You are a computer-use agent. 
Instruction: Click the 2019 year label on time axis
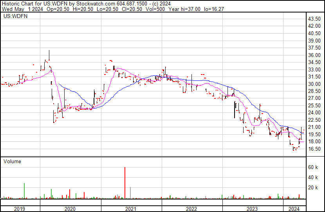coord(20,209)
